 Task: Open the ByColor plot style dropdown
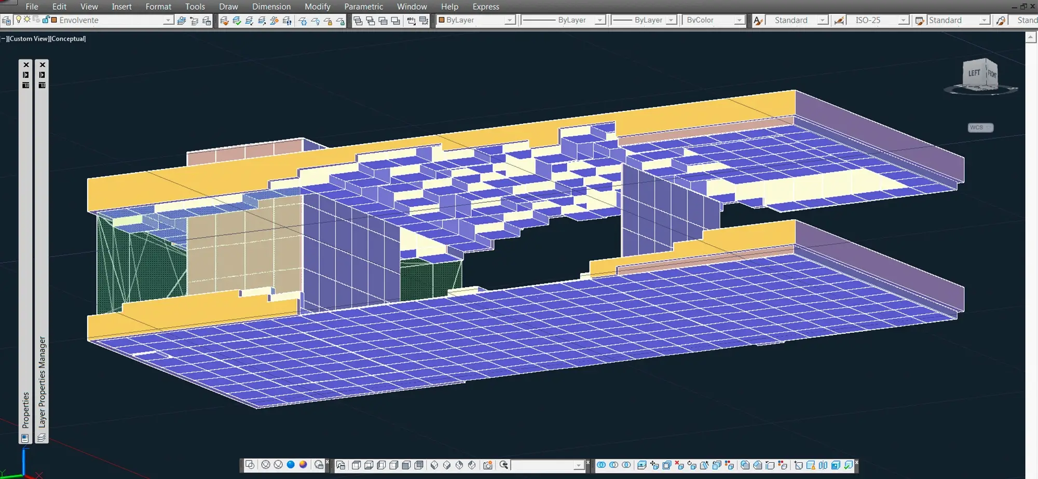(739, 20)
